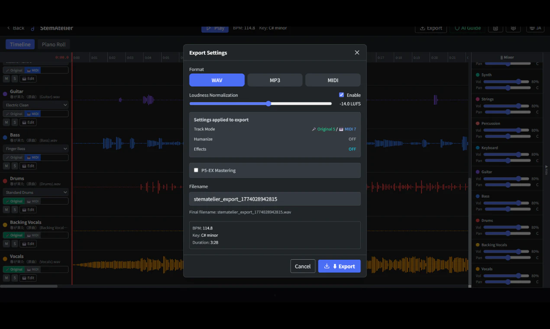Uncheck Loudness Normalization Enable checkbox
This screenshot has width=550, height=329.
pyautogui.click(x=341, y=95)
